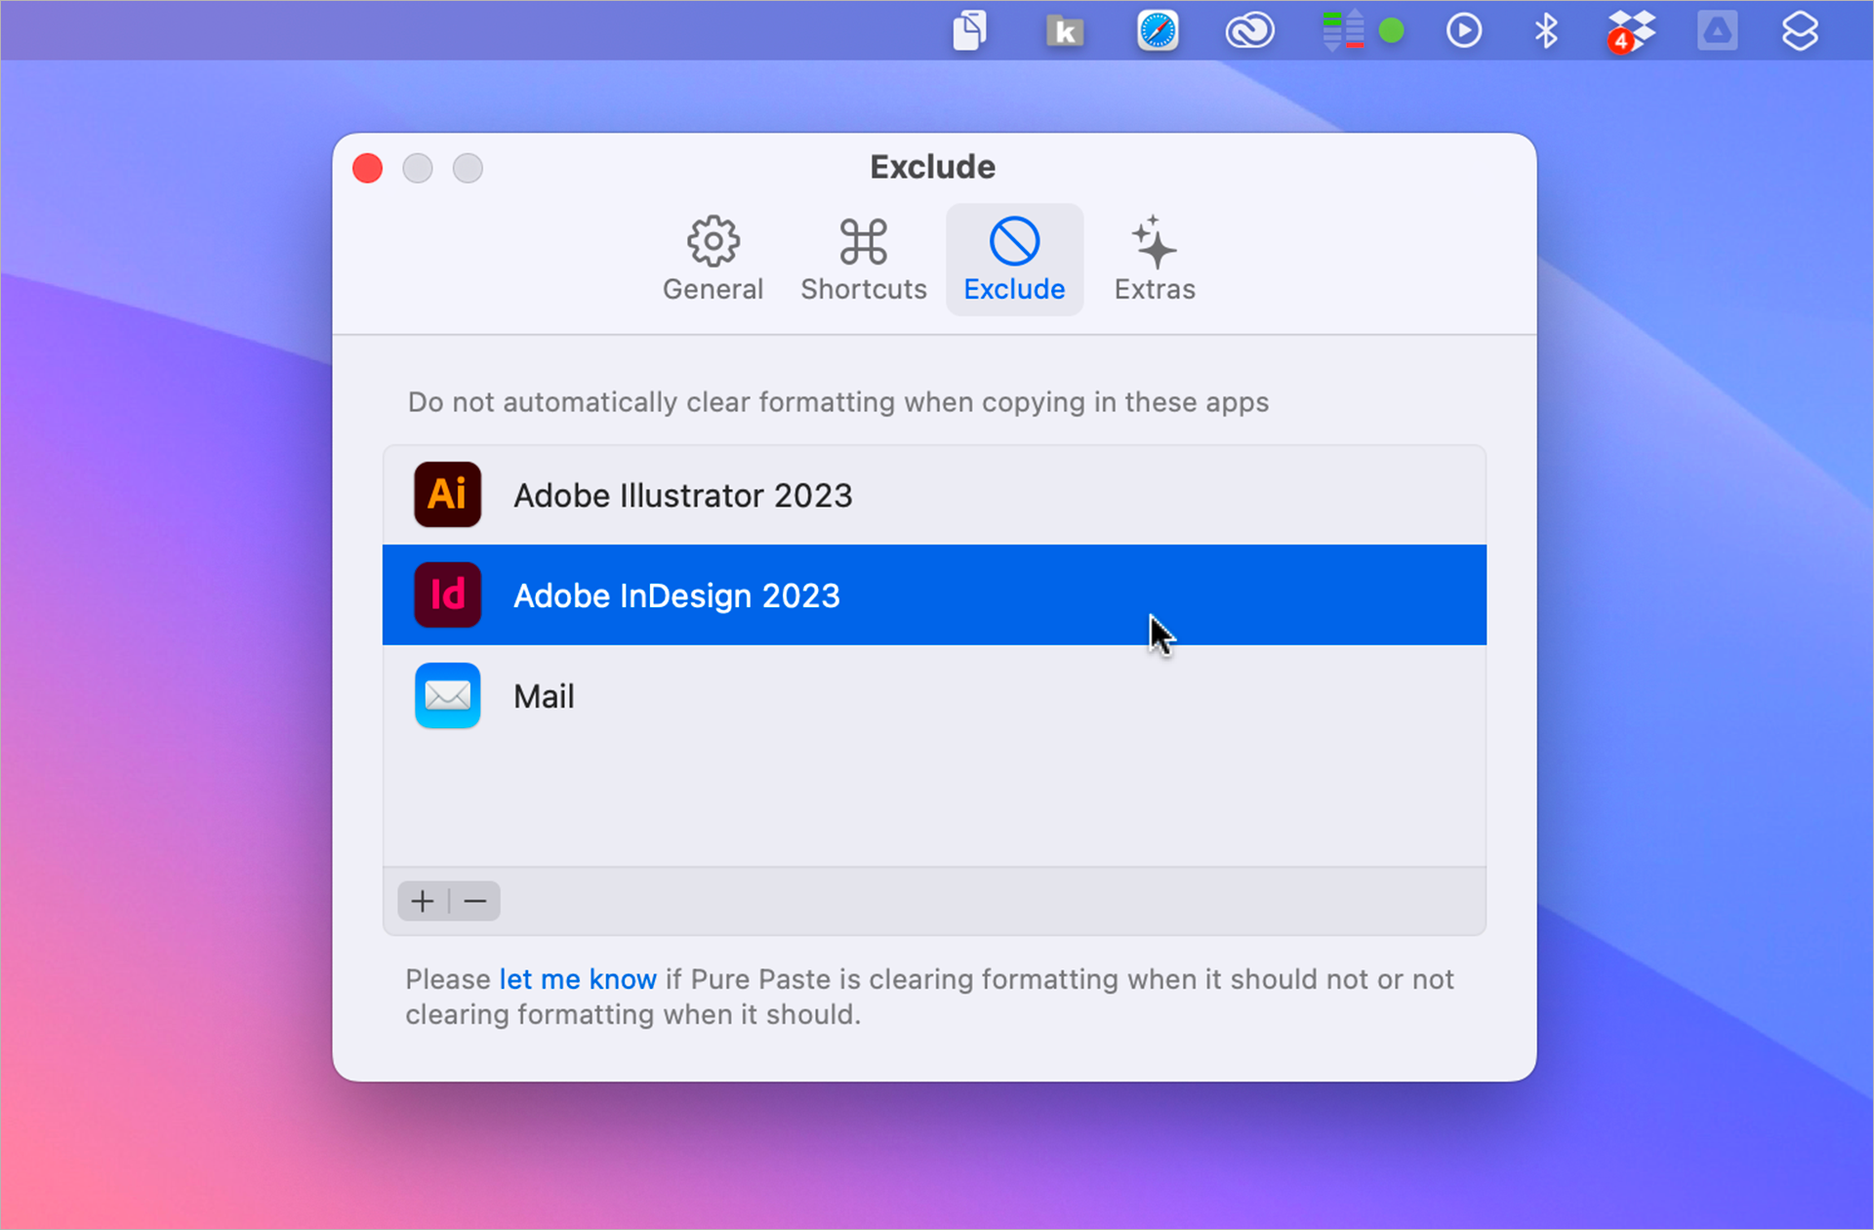Remove selected app with the minus button

tap(474, 900)
